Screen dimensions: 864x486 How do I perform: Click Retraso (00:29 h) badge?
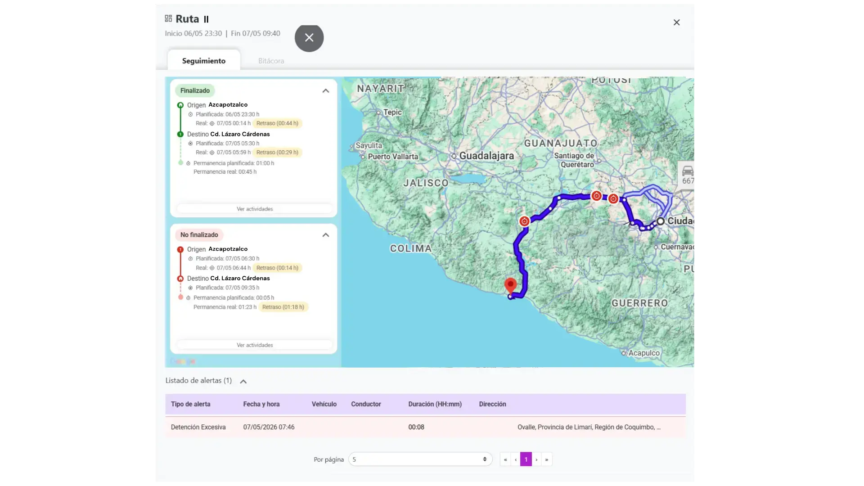[x=277, y=153]
